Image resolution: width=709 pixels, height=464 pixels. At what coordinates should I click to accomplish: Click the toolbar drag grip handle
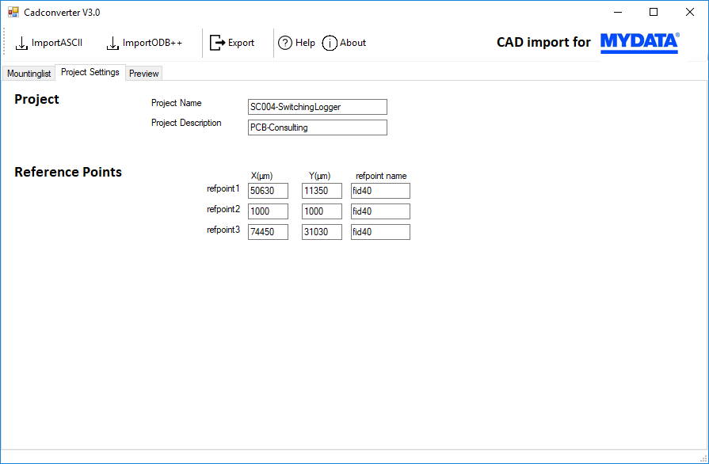[x=4, y=42]
